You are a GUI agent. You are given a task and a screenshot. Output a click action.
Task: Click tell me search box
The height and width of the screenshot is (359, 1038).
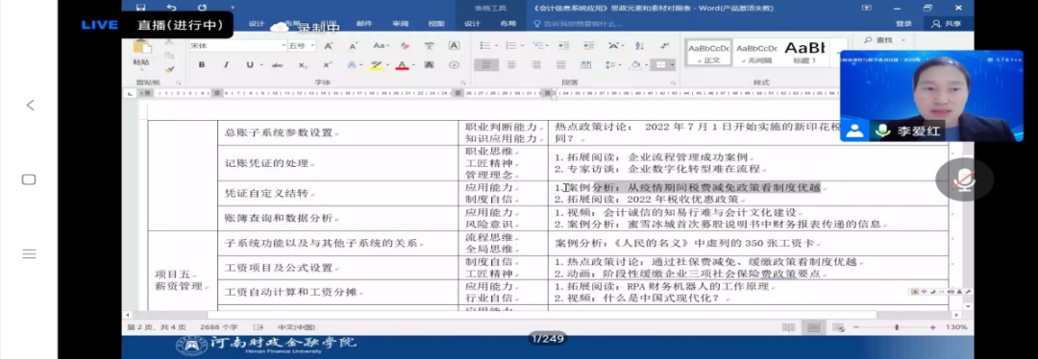tap(578, 24)
